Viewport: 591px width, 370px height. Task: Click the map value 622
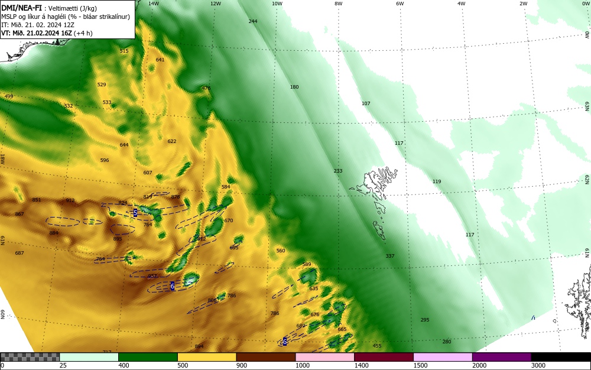[172, 141]
